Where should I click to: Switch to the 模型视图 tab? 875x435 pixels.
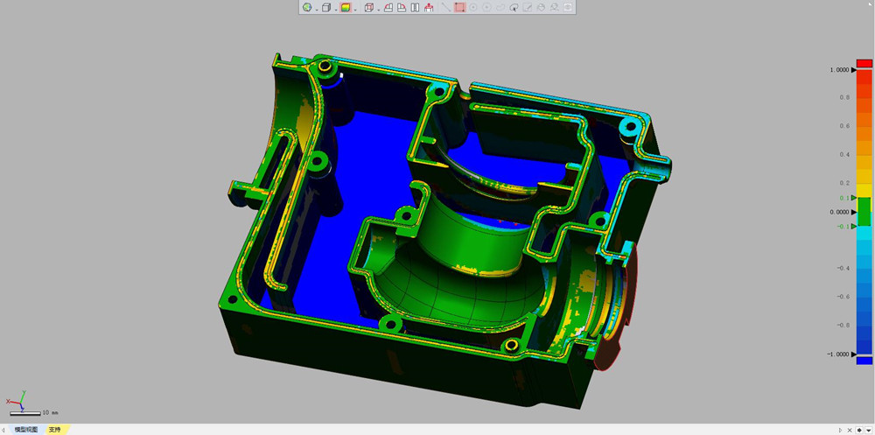[x=25, y=430]
